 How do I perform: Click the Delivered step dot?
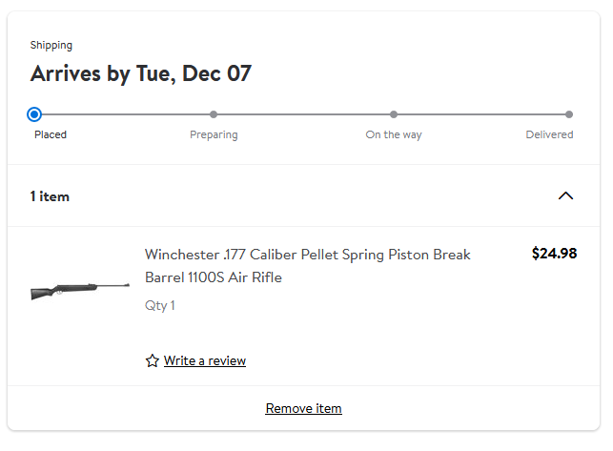click(569, 114)
